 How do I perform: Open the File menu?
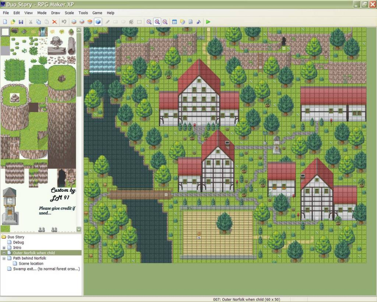pyautogui.click(x=6, y=13)
